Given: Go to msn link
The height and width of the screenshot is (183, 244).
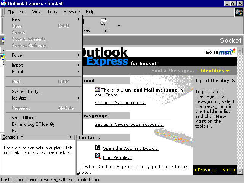Looking at the screenshot, I should (x=220, y=52).
